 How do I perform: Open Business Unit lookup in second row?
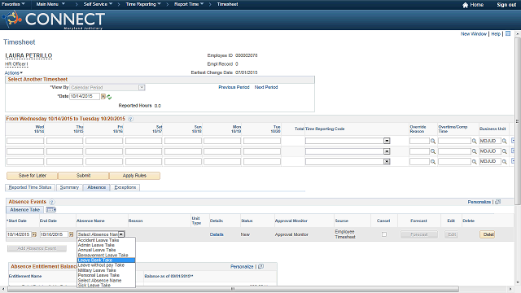coord(505,151)
